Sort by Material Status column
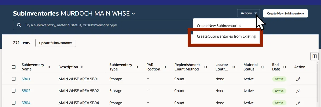321x107 pixels. point(262,67)
